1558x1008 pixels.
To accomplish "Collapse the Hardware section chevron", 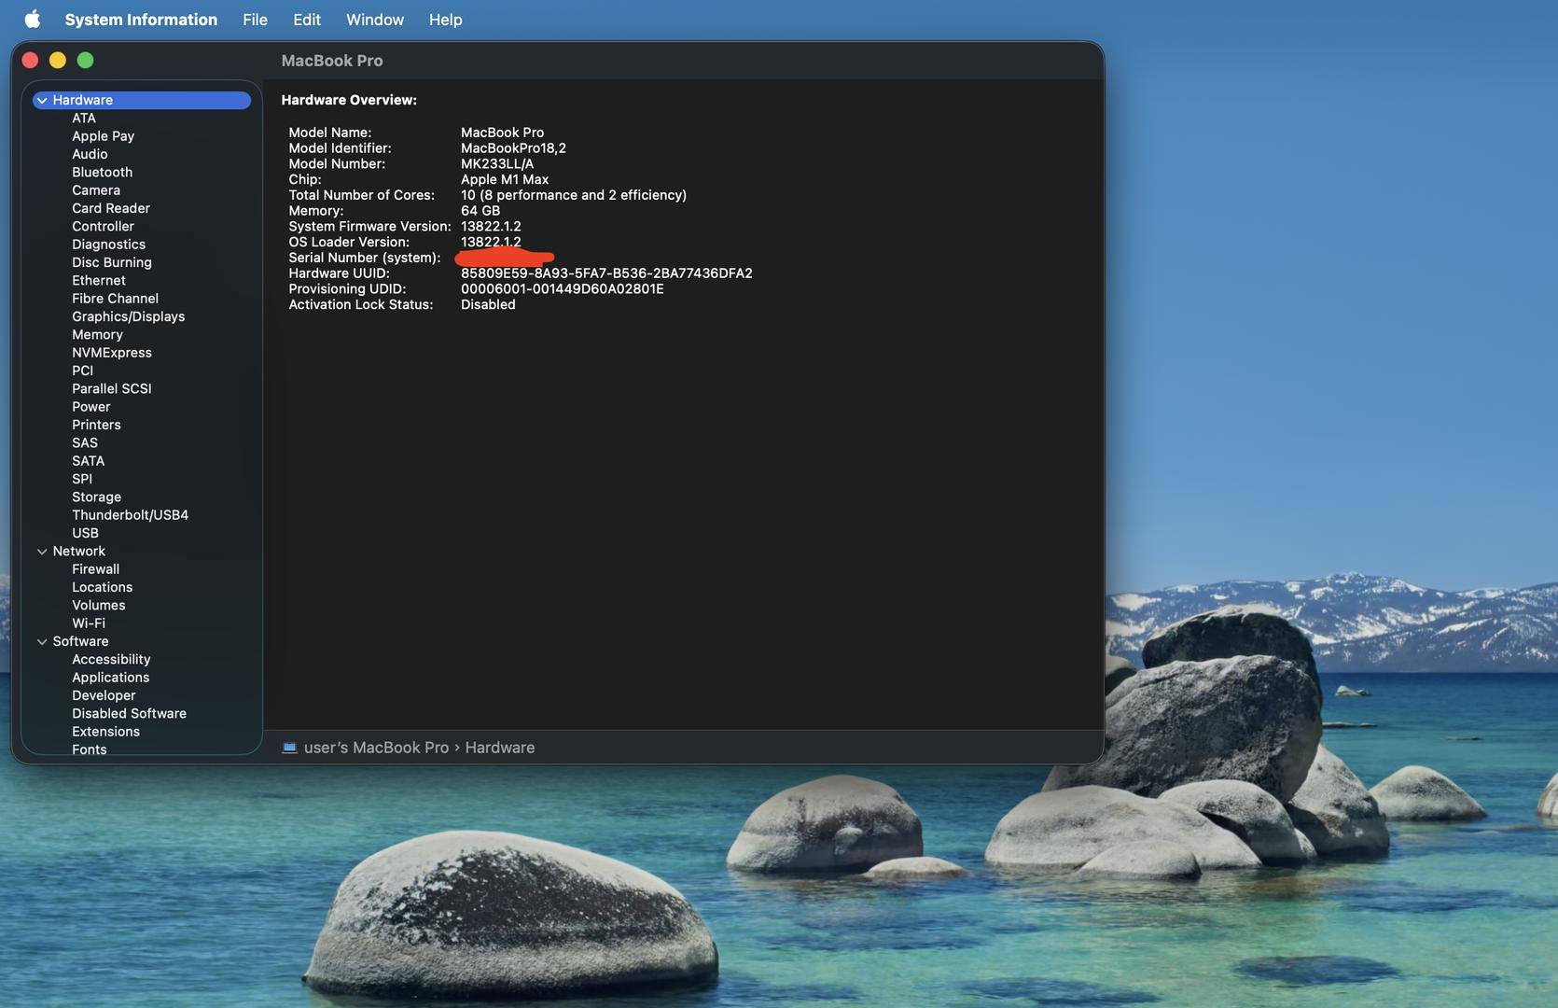I will (x=42, y=101).
